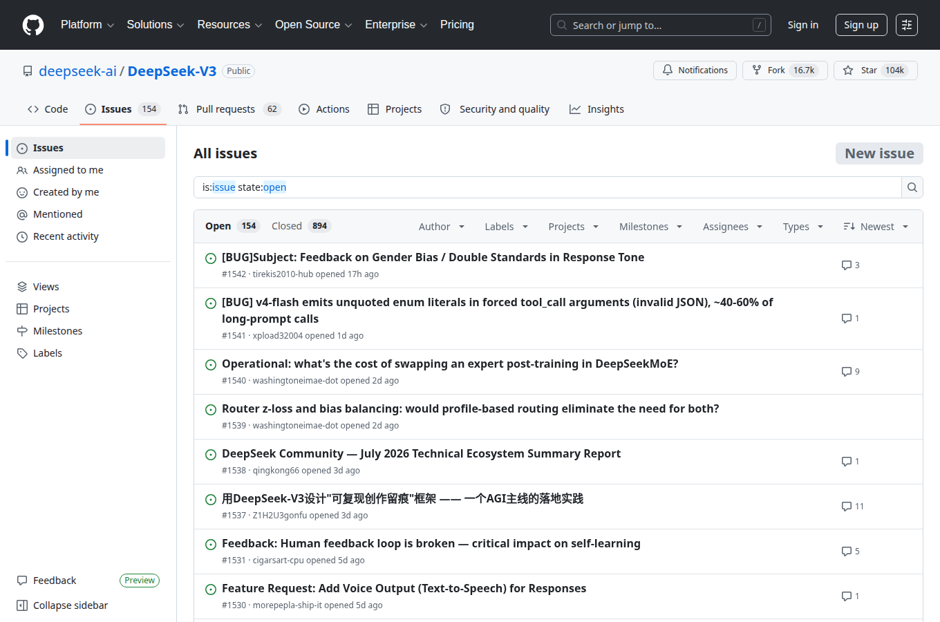
Task: Open the Assignees filter dropdown
Action: pyautogui.click(x=733, y=227)
